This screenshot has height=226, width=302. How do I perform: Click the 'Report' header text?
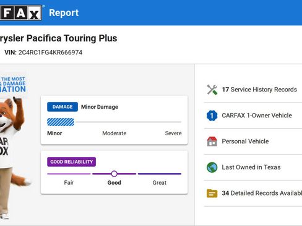(64, 13)
